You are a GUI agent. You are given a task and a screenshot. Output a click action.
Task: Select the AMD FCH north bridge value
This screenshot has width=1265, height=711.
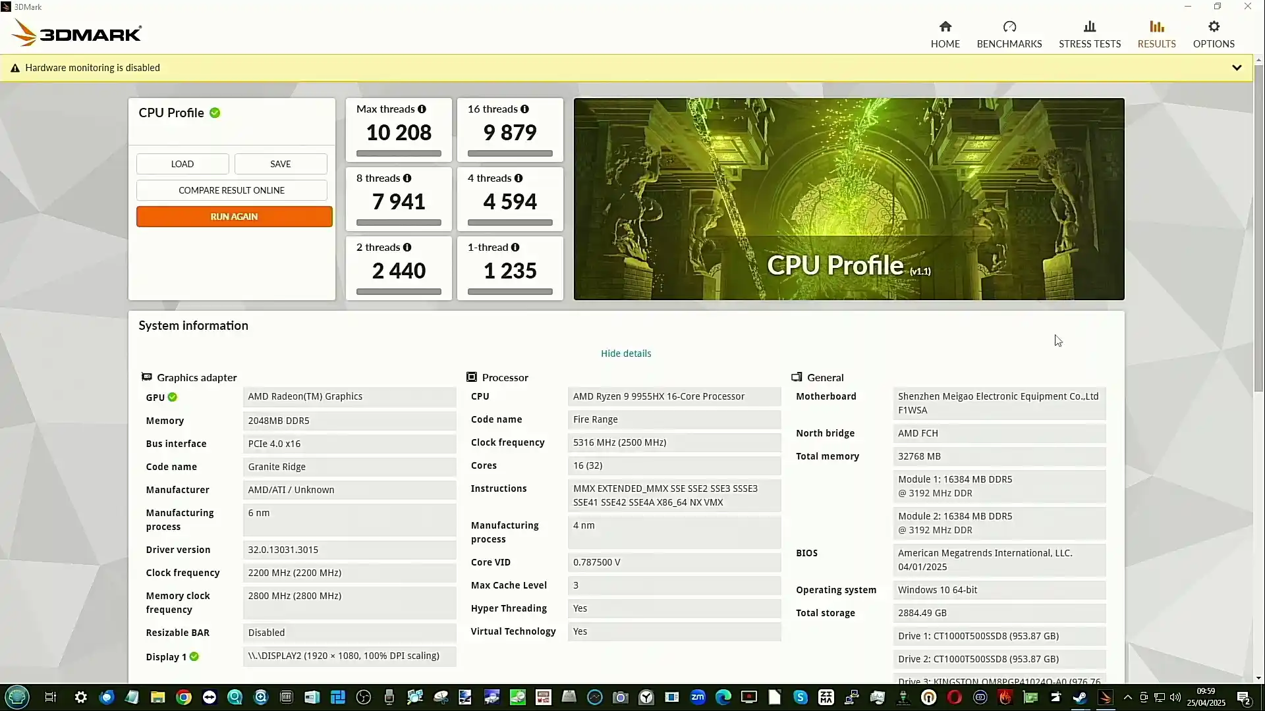pyautogui.click(x=999, y=433)
